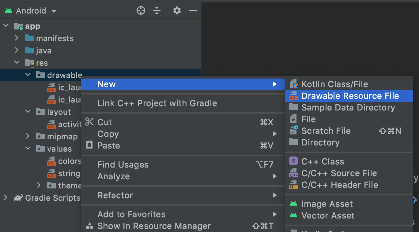Viewport: 419px width, 232px height.
Task: Create a C/C++ Header File
Action: click(349, 185)
